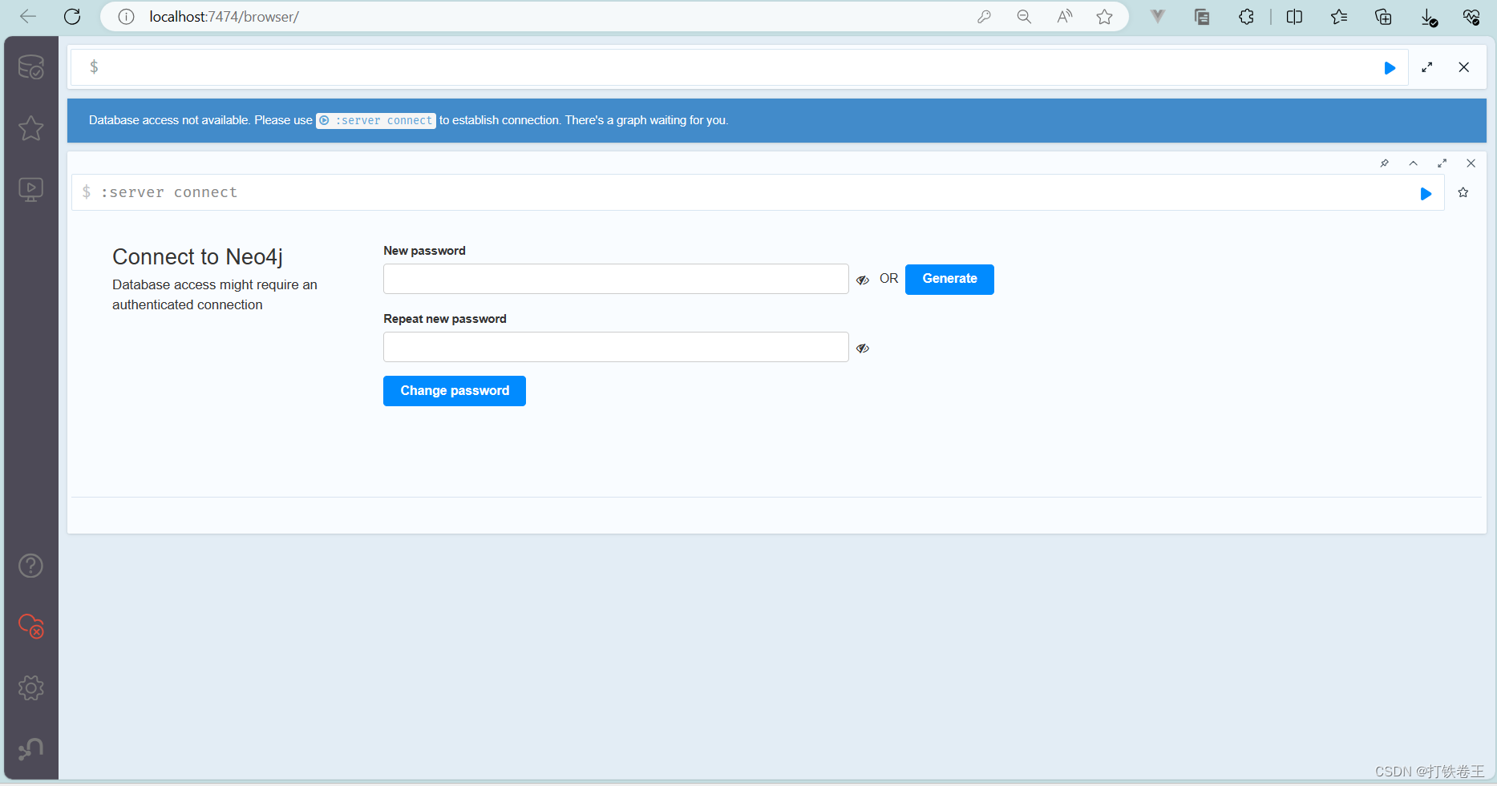Toggle visibility of Repeat new password

pos(863,348)
